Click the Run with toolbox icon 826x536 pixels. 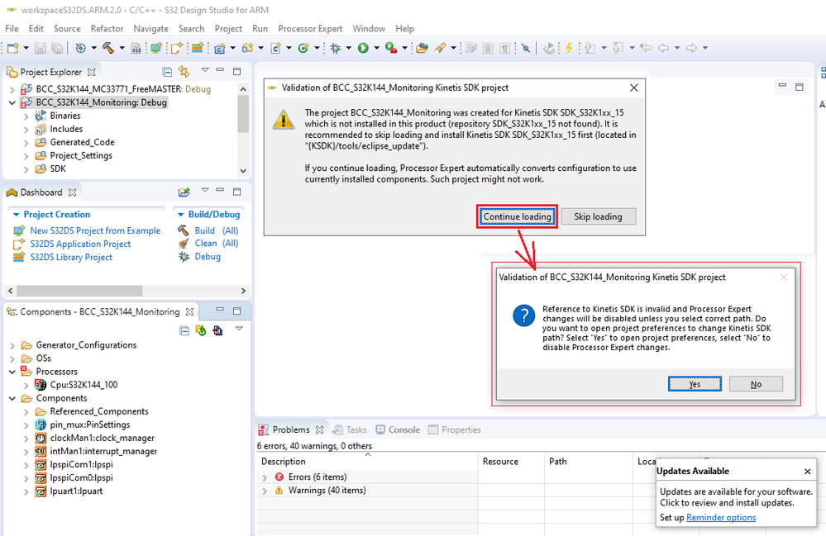pyautogui.click(x=391, y=48)
